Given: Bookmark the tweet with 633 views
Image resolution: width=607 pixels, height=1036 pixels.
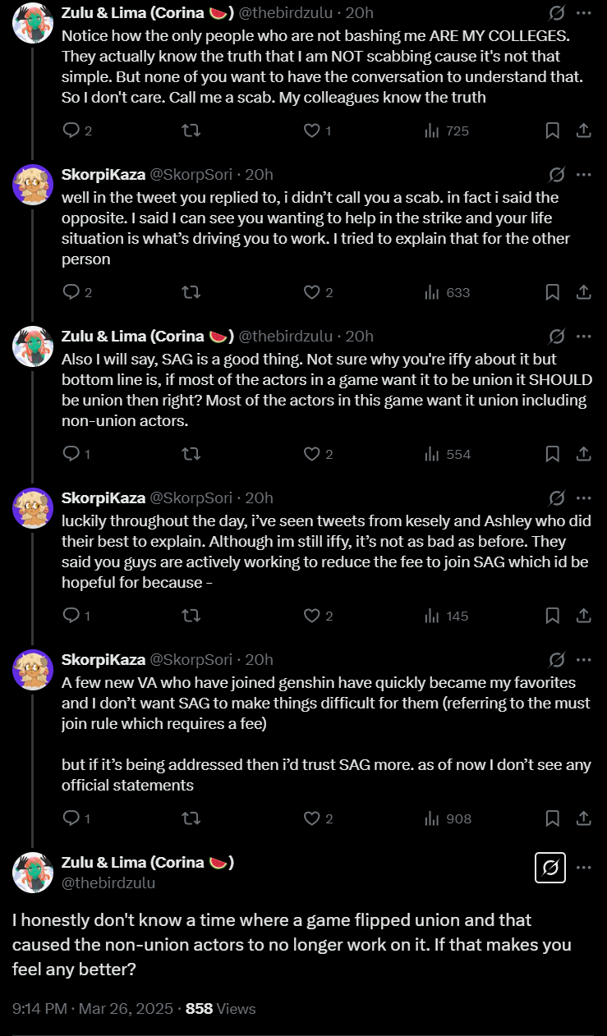Looking at the screenshot, I should [x=553, y=292].
